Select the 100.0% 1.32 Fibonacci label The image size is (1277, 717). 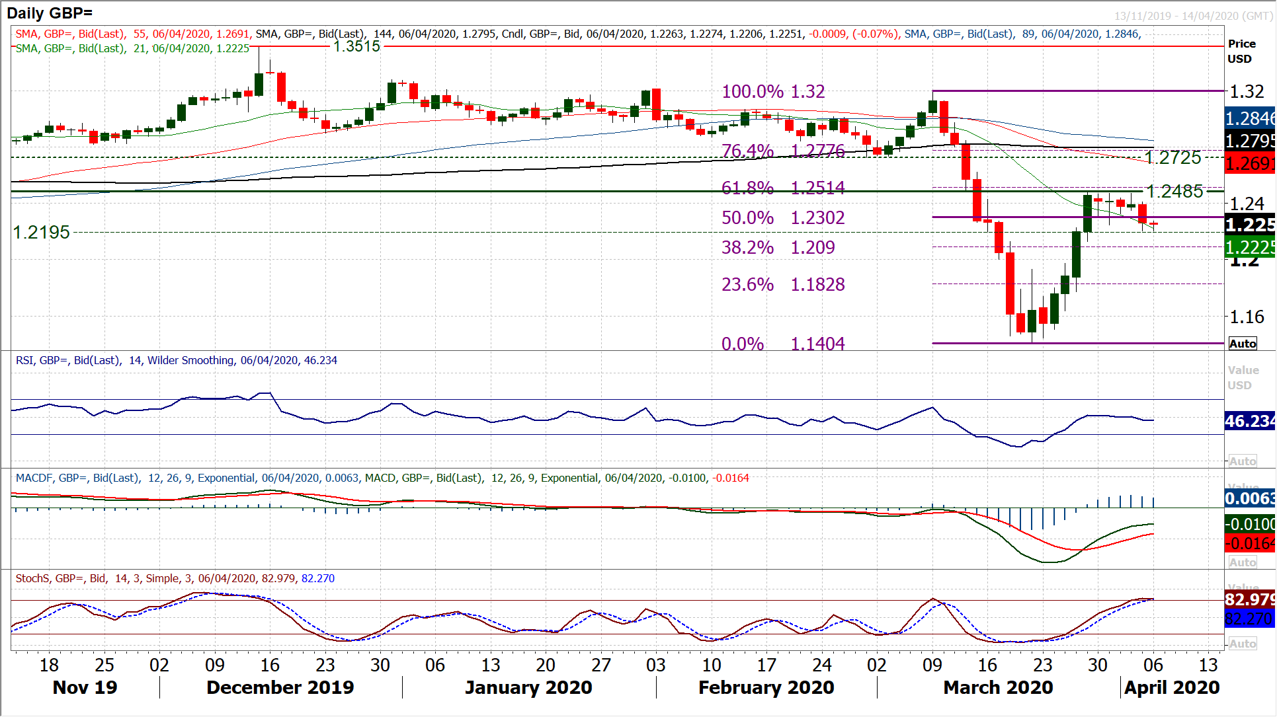(x=773, y=91)
